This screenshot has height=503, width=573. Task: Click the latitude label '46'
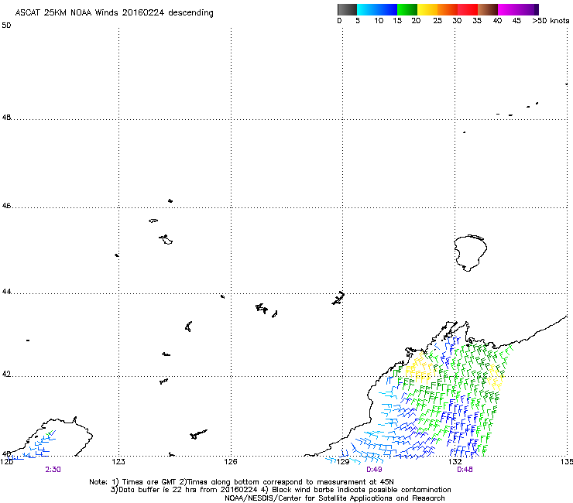[x=6, y=206]
